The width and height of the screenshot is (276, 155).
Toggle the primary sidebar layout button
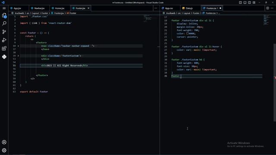[240, 3]
